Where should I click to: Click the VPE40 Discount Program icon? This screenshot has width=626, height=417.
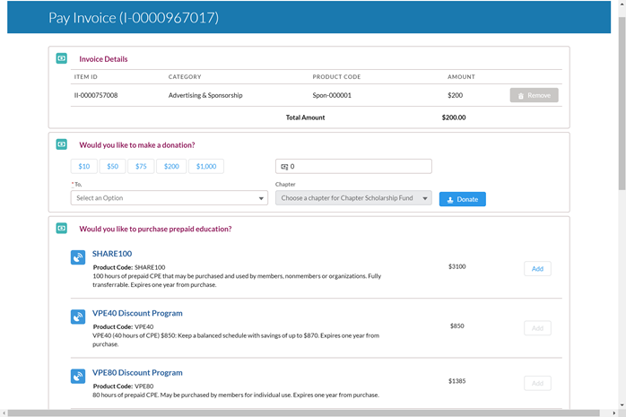coord(78,317)
